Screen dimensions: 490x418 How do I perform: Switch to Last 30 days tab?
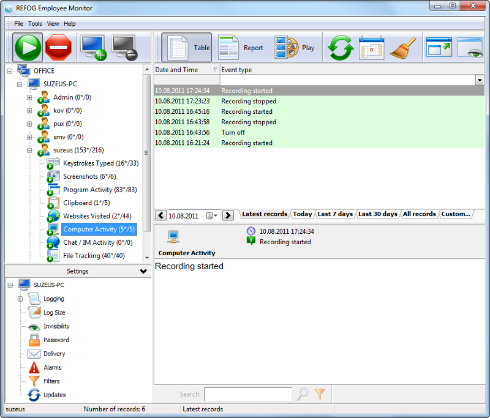(377, 214)
